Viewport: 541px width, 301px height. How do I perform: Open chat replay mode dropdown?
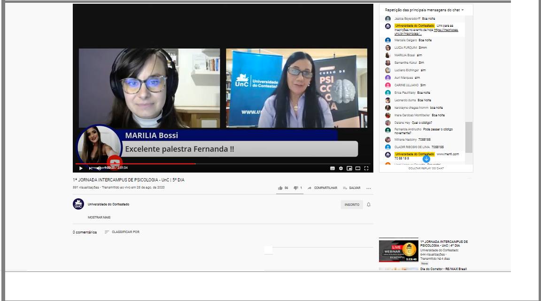pos(424,10)
